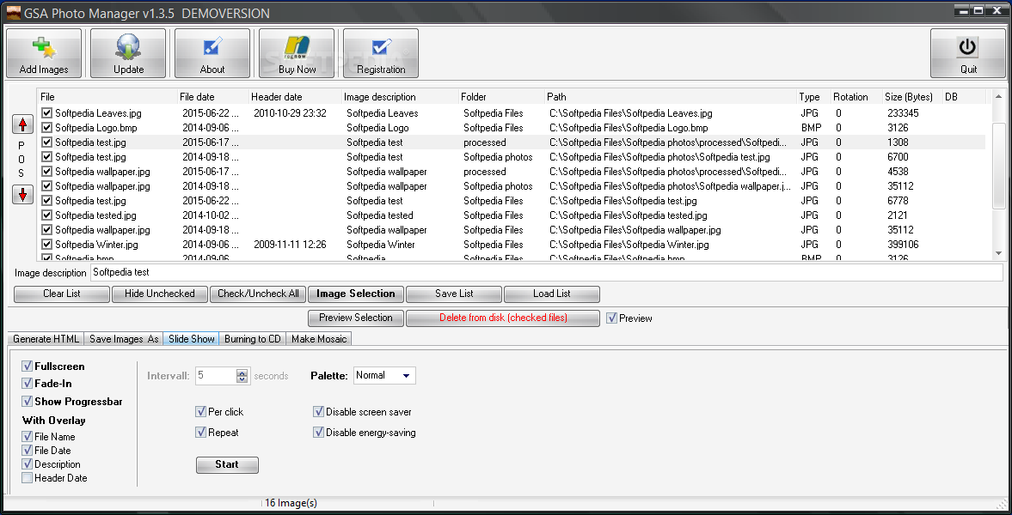Viewport: 1012px width, 515px height.
Task: Toggle the Per click checkbox
Action: [x=200, y=411]
